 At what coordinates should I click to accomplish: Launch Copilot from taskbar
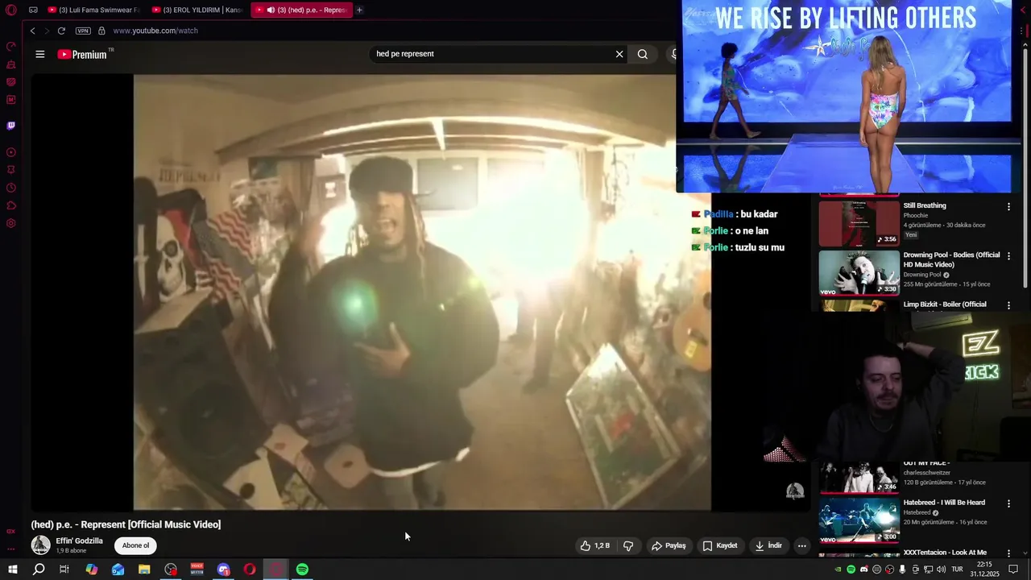coord(92,570)
